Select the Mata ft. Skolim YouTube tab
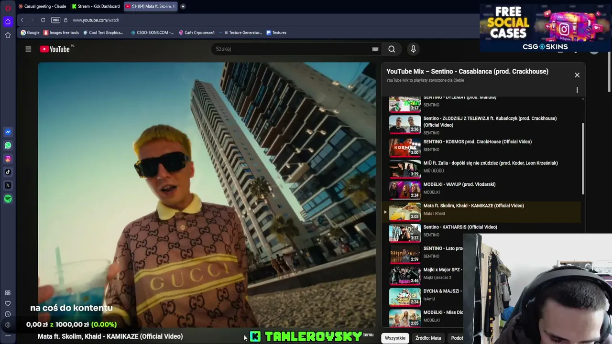Screen dimensions: 612x344 (x=151, y=6)
